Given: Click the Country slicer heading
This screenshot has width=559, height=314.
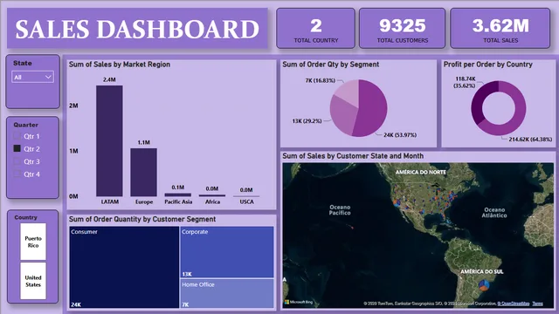Looking at the screenshot, I should pos(25,217).
